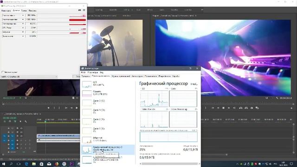Go to In point in Source monitor
The image size is (297, 167).
(66, 108)
